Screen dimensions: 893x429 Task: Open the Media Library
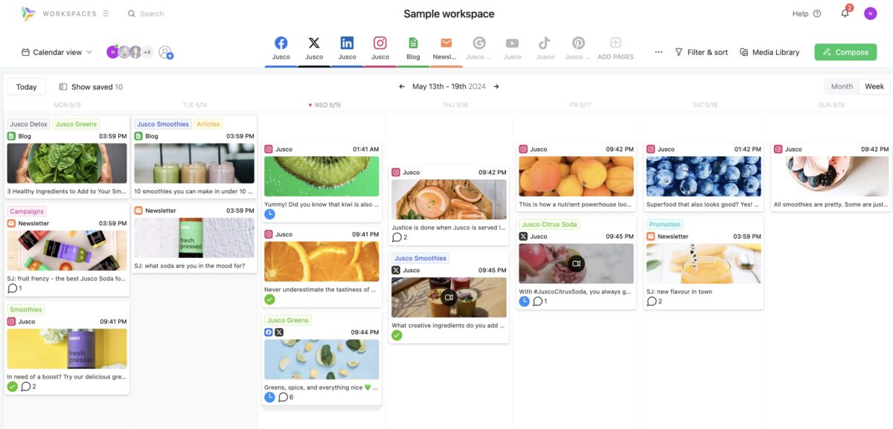tap(769, 51)
